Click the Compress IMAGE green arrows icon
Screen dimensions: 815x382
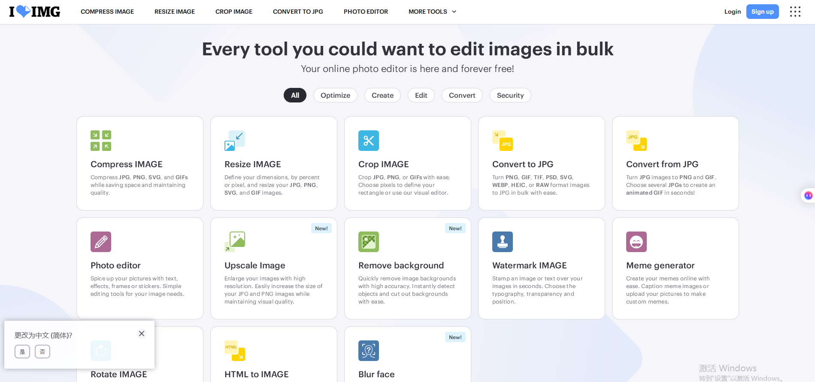click(x=101, y=141)
